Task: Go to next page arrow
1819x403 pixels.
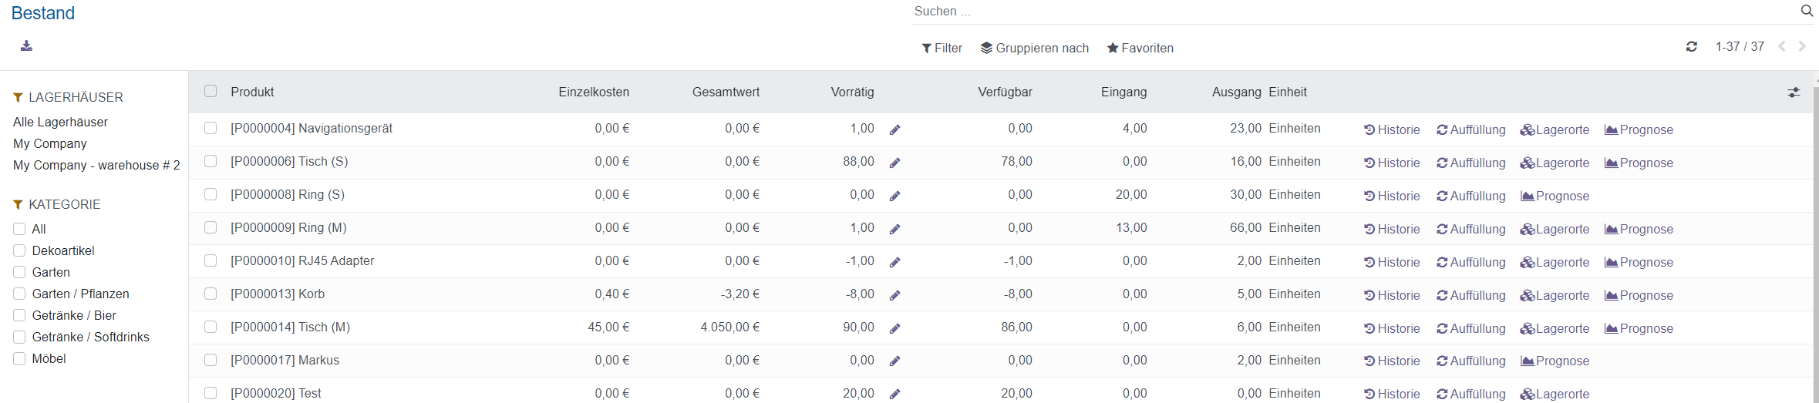Action: (1802, 47)
